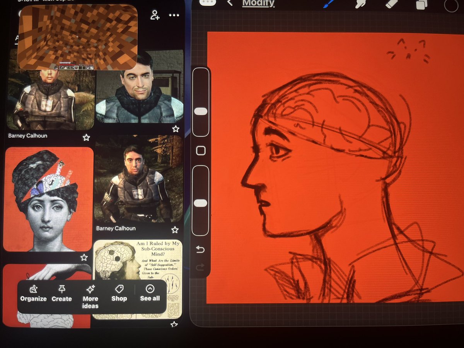Tap the square modify button between the sliders
This screenshot has width=464, height=348.
(201, 151)
